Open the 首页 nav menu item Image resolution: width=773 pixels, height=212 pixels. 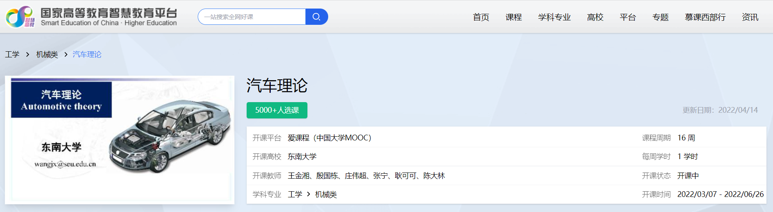[x=481, y=17]
